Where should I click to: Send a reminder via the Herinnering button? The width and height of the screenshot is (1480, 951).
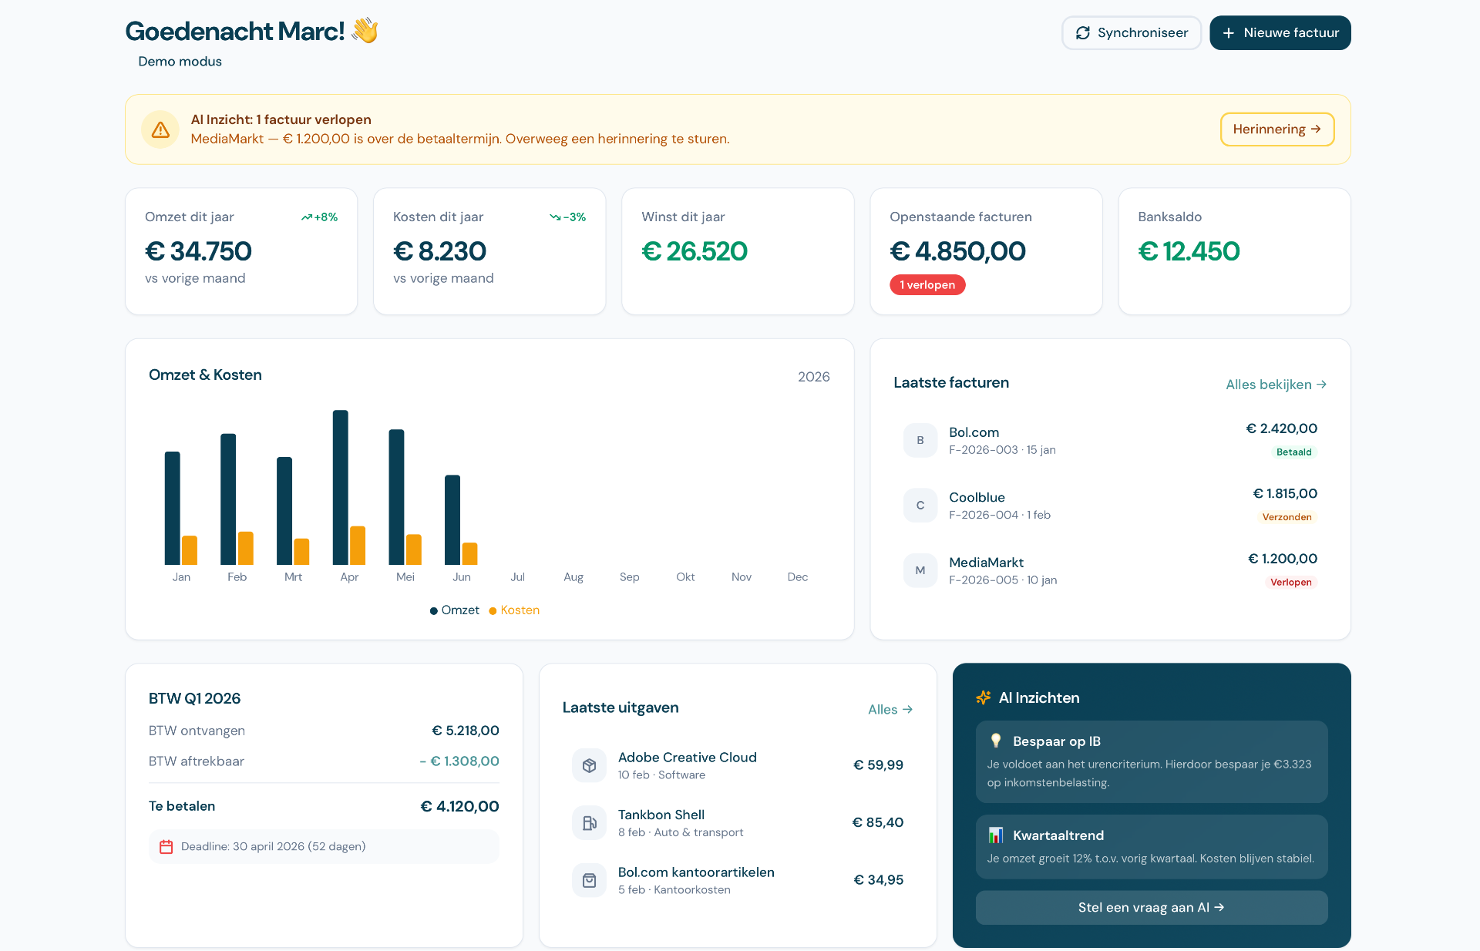[1277, 129]
